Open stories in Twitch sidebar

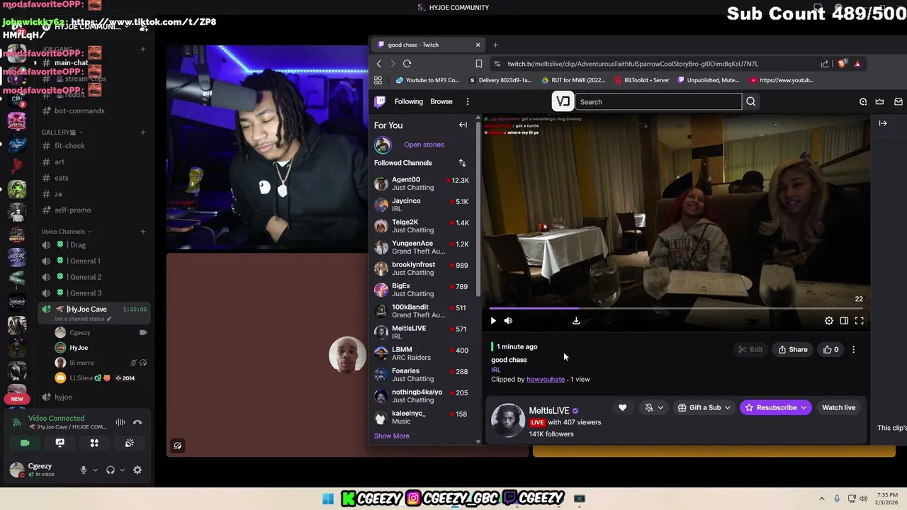424,144
